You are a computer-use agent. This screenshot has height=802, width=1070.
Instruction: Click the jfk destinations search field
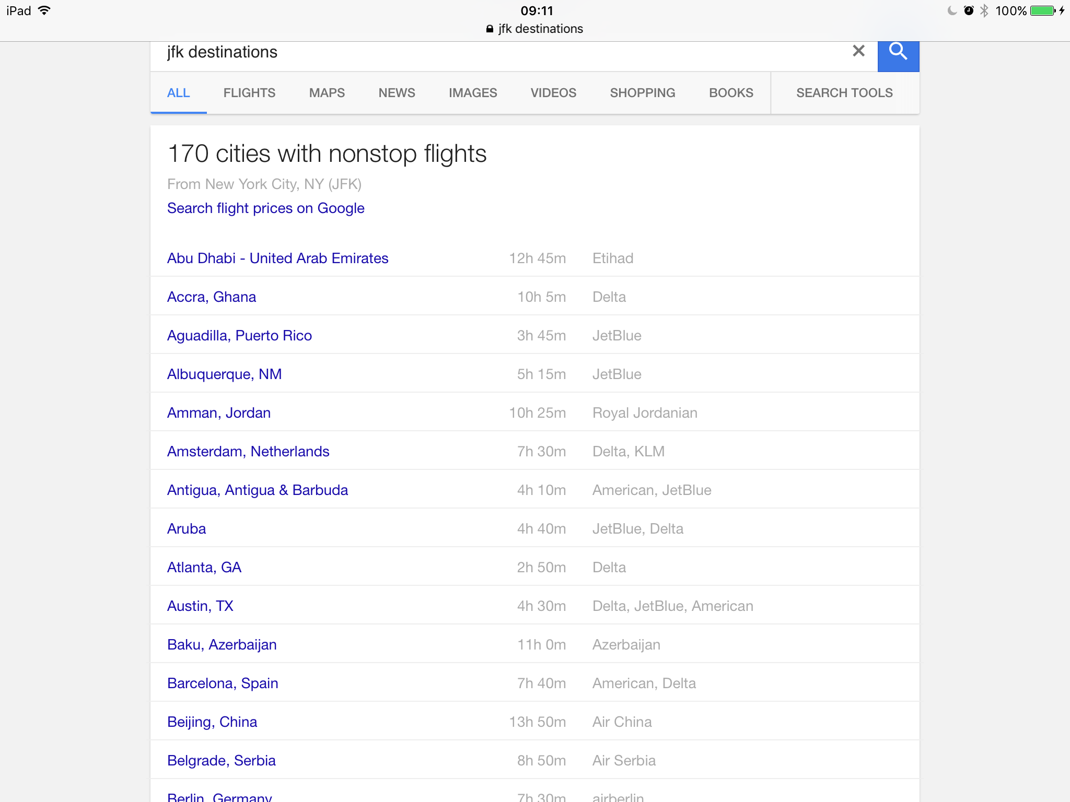470,52
